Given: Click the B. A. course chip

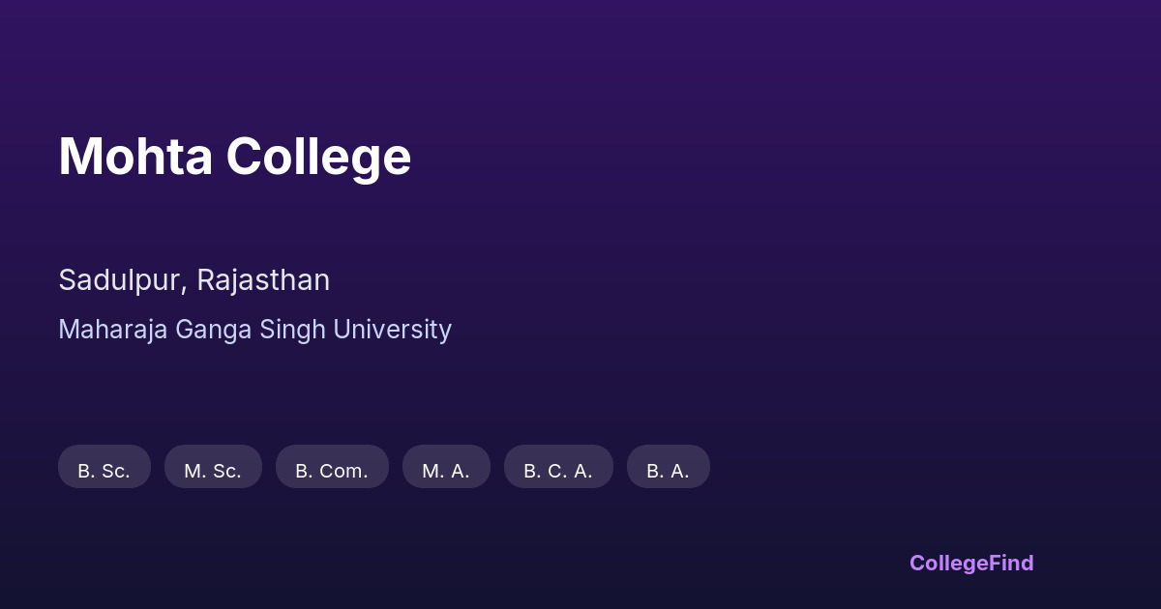Looking at the screenshot, I should point(668,467).
